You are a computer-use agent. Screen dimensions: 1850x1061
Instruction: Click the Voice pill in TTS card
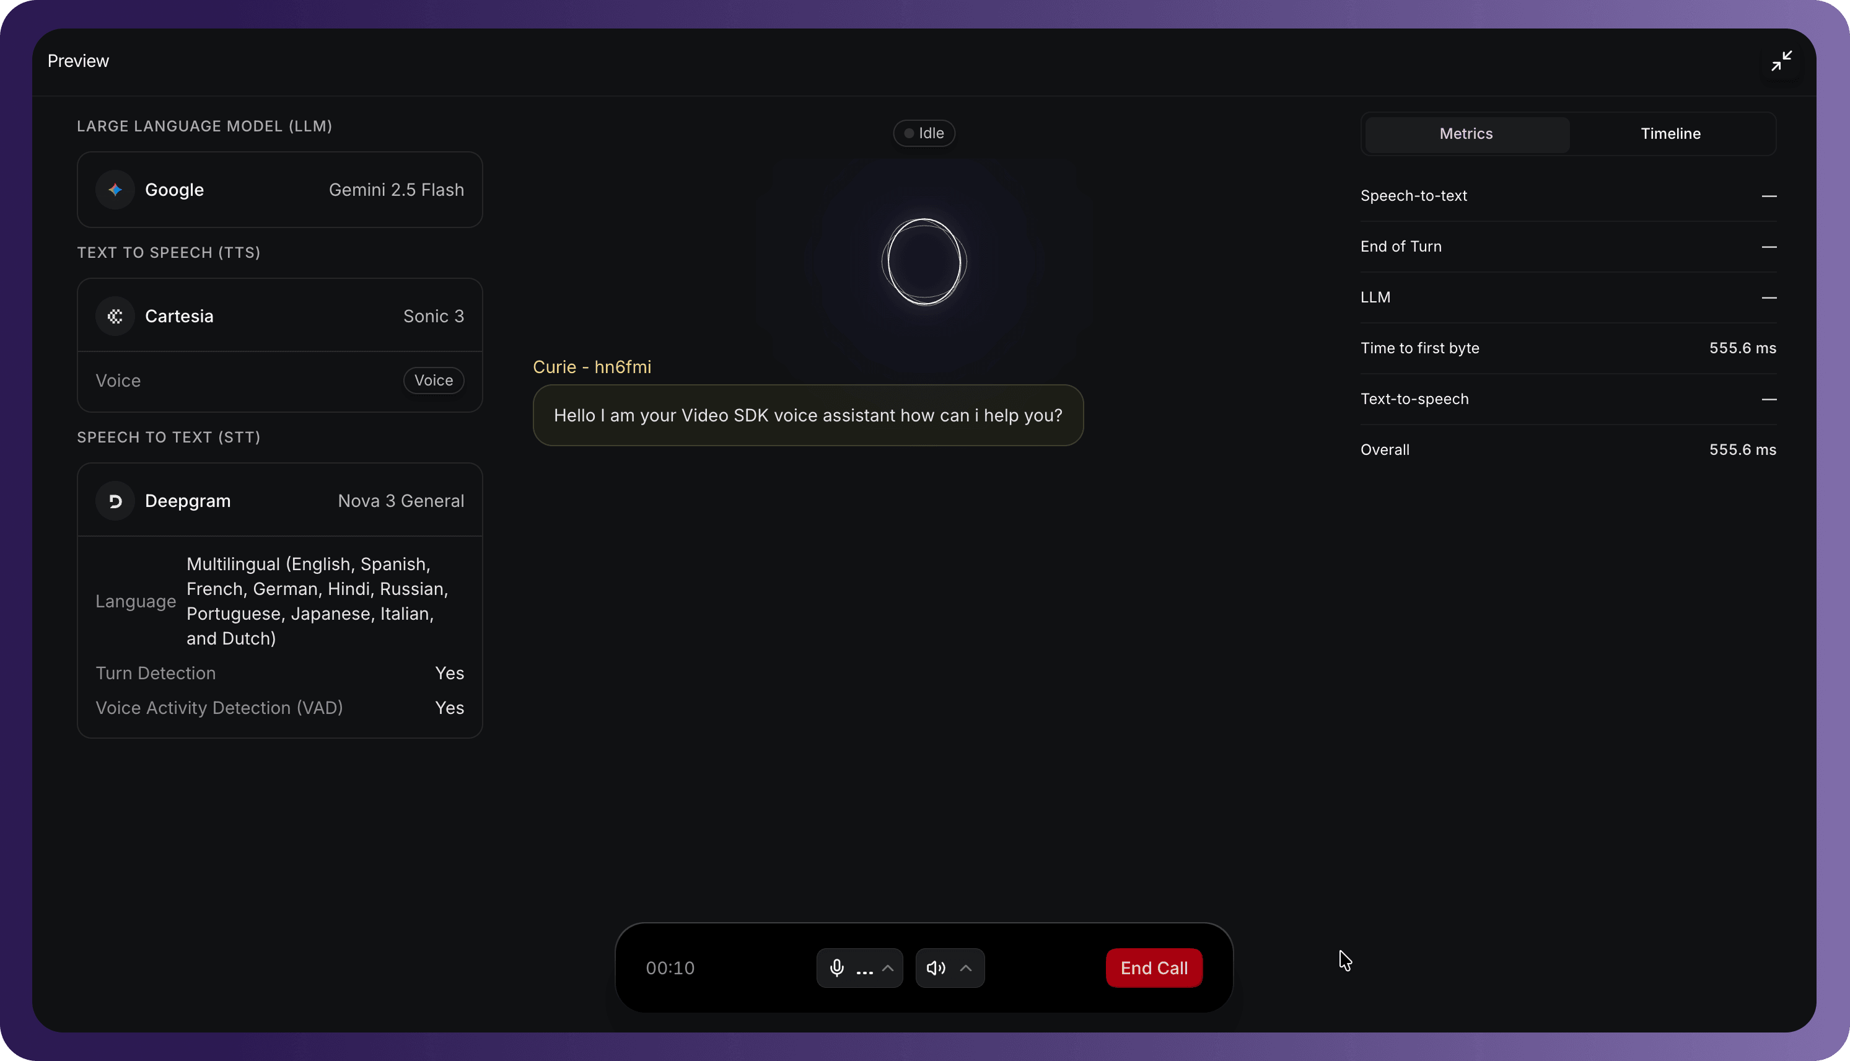point(434,381)
